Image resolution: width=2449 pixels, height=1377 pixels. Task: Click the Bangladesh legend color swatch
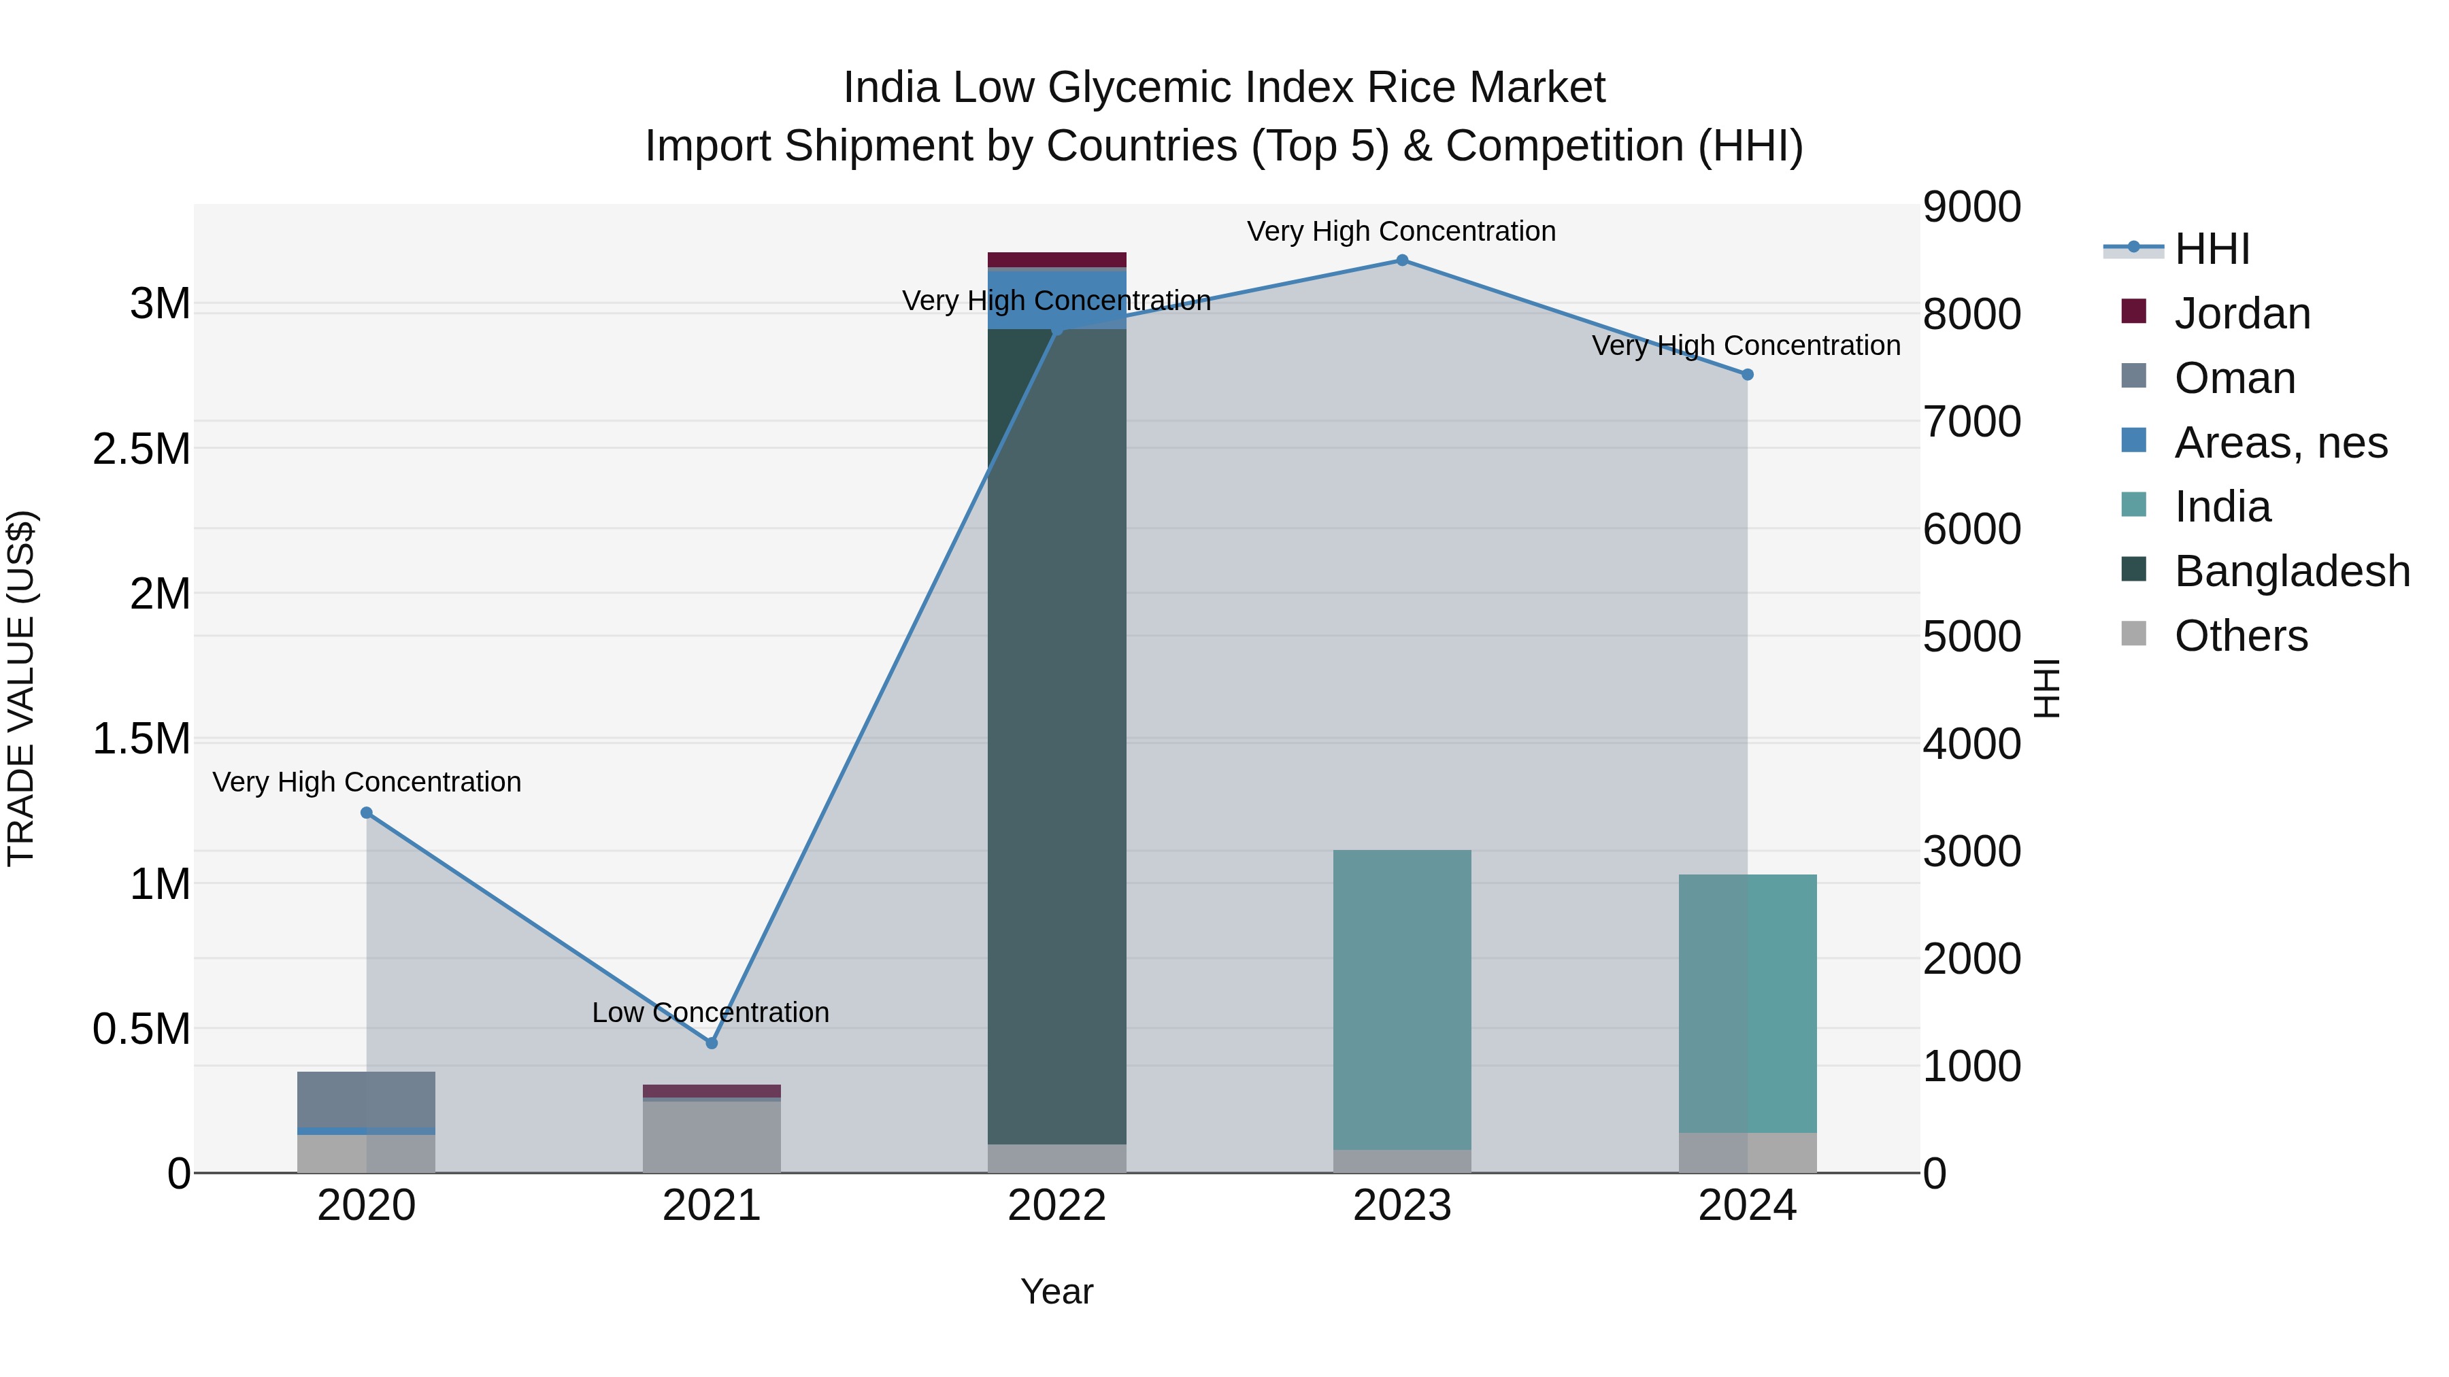(x=2133, y=569)
